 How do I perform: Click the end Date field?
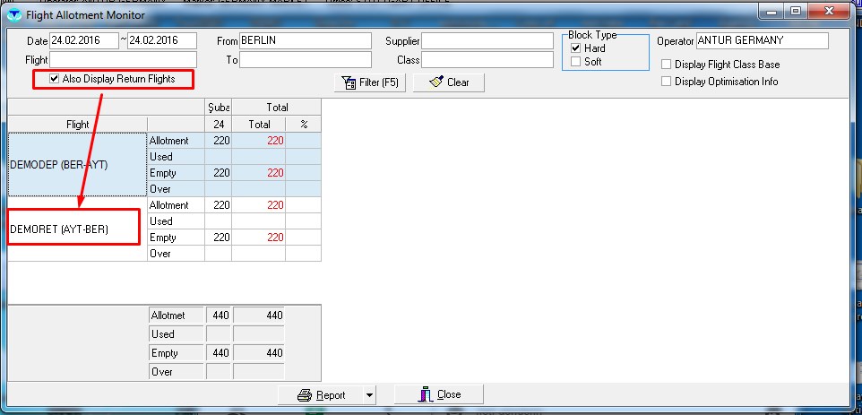coord(162,41)
